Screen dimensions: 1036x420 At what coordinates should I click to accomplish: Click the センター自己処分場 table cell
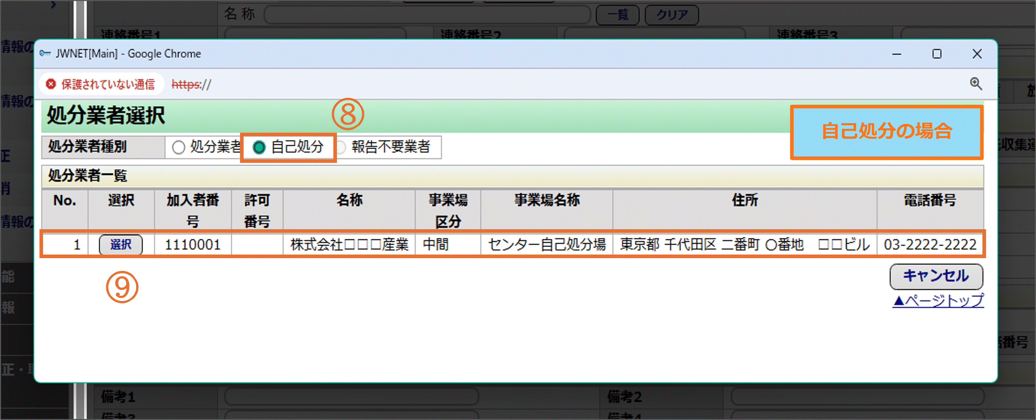[546, 244]
